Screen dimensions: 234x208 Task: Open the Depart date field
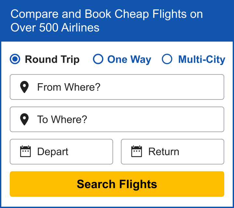[61, 152]
